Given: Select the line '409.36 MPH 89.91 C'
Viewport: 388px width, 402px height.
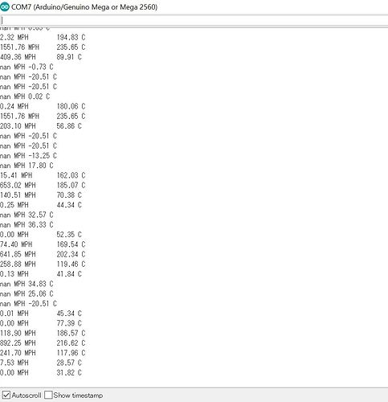Looking at the screenshot, I should (x=41, y=57).
